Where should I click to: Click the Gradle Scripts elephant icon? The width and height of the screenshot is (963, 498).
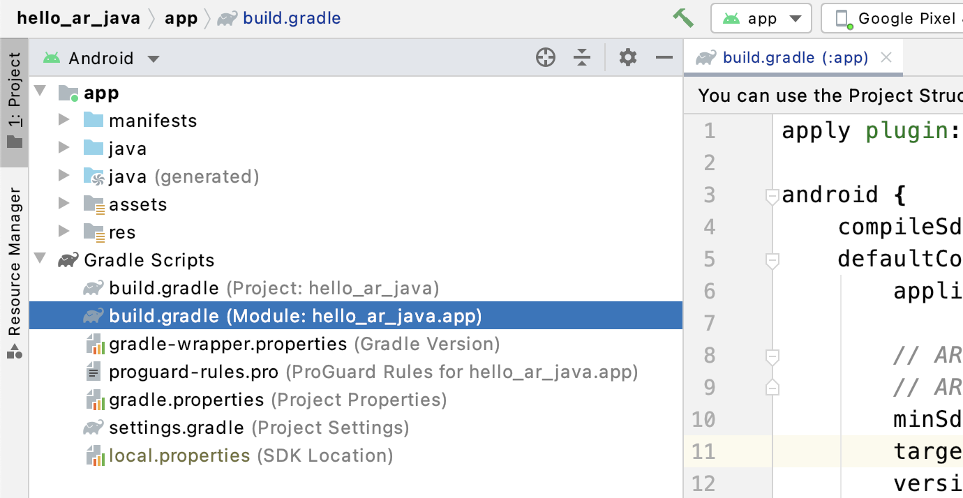(x=67, y=259)
